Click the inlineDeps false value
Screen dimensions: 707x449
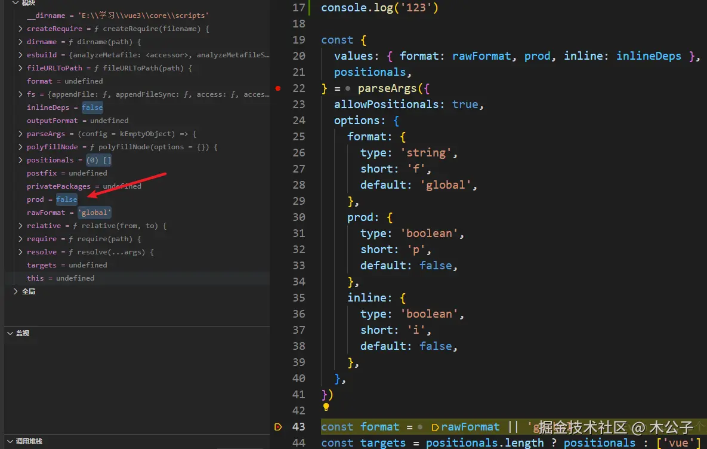[92, 107]
